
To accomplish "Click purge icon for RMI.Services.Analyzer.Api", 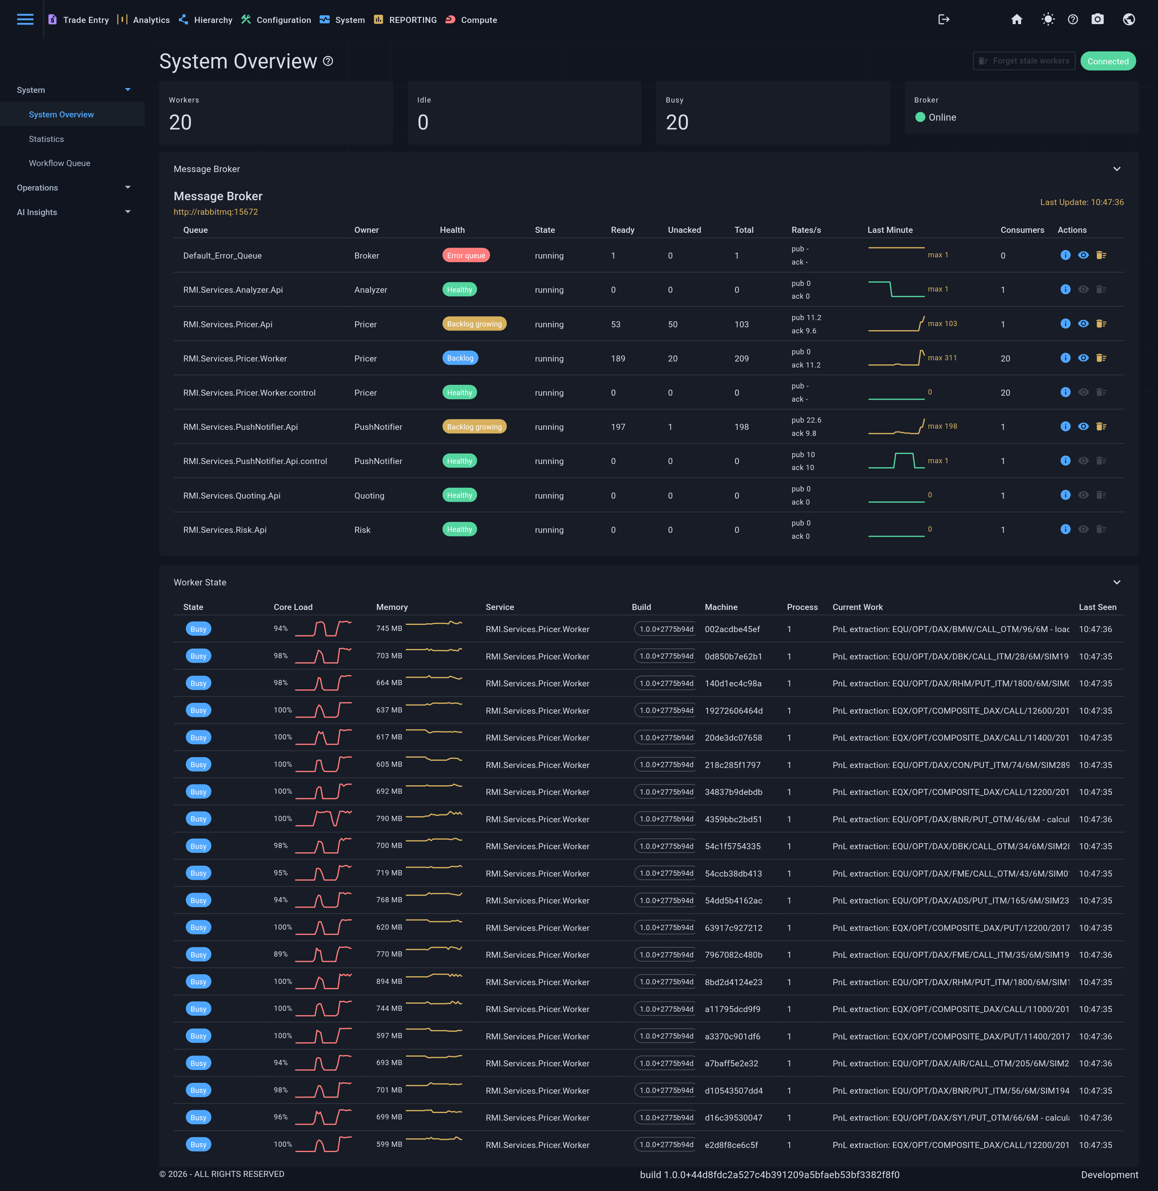I will [1101, 290].
